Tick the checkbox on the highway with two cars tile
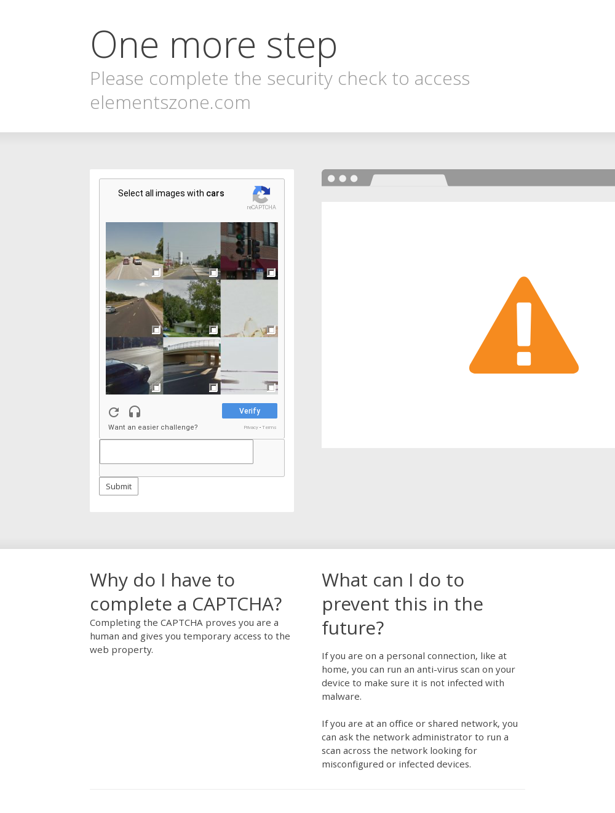The height and width of the screenshot is (813, 615). (156, 273)
